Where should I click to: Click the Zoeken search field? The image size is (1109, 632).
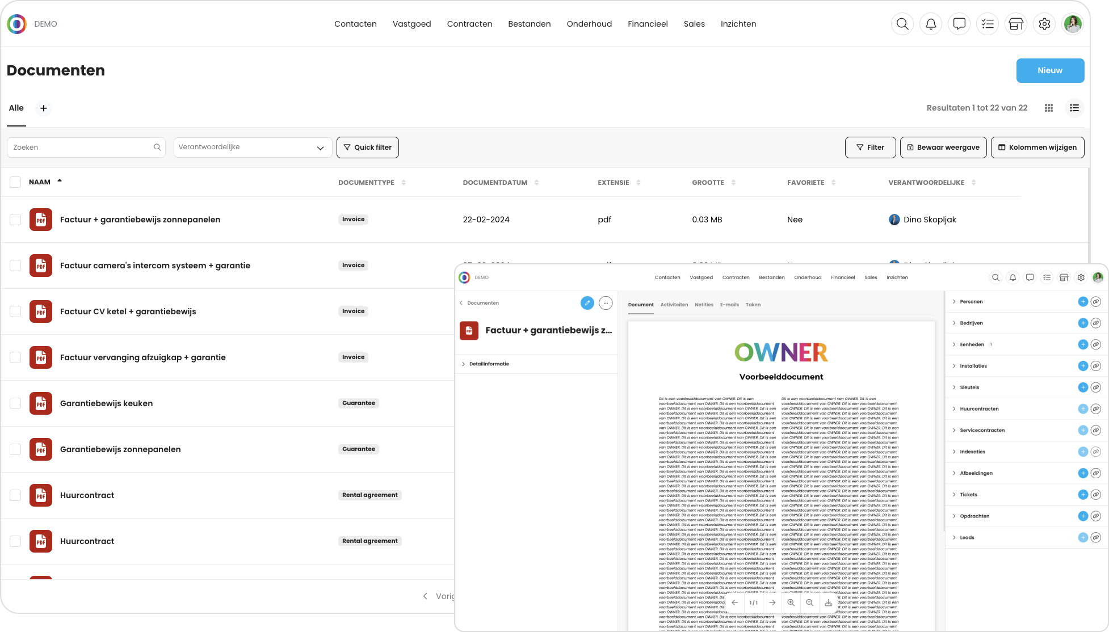(x=86, y=148)
